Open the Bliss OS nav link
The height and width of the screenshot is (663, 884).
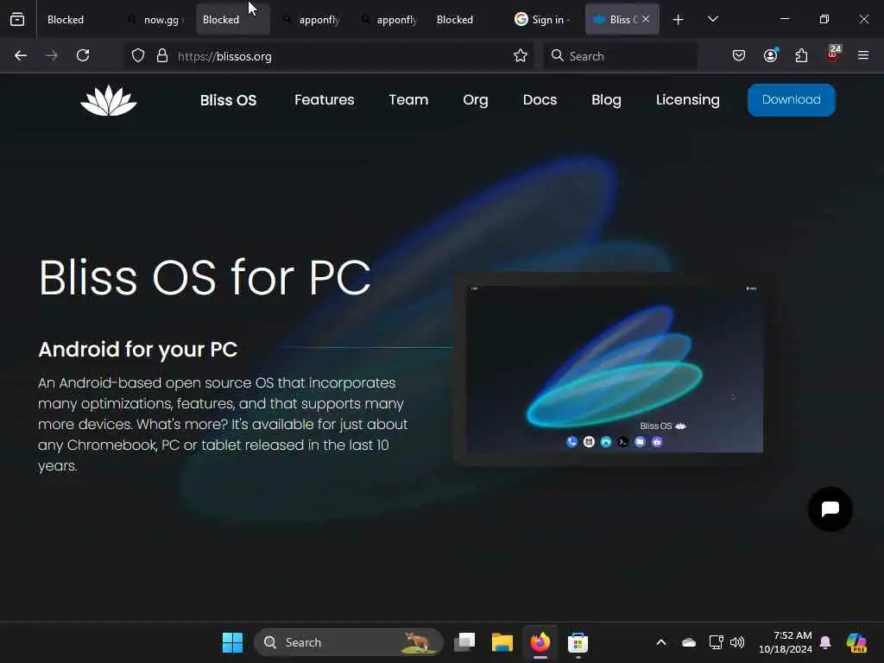(228, 100)
